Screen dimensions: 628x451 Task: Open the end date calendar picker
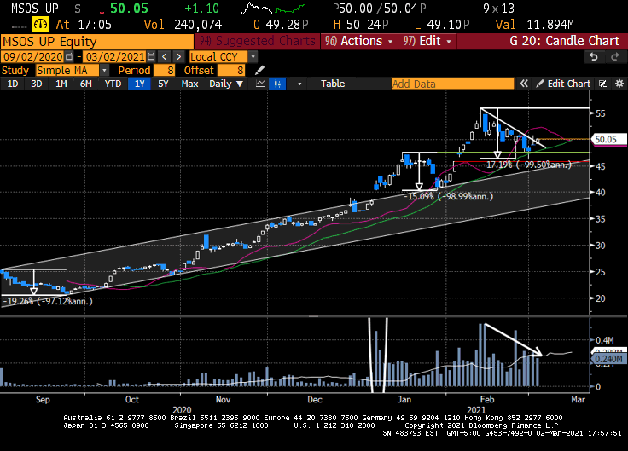(151, 56)
